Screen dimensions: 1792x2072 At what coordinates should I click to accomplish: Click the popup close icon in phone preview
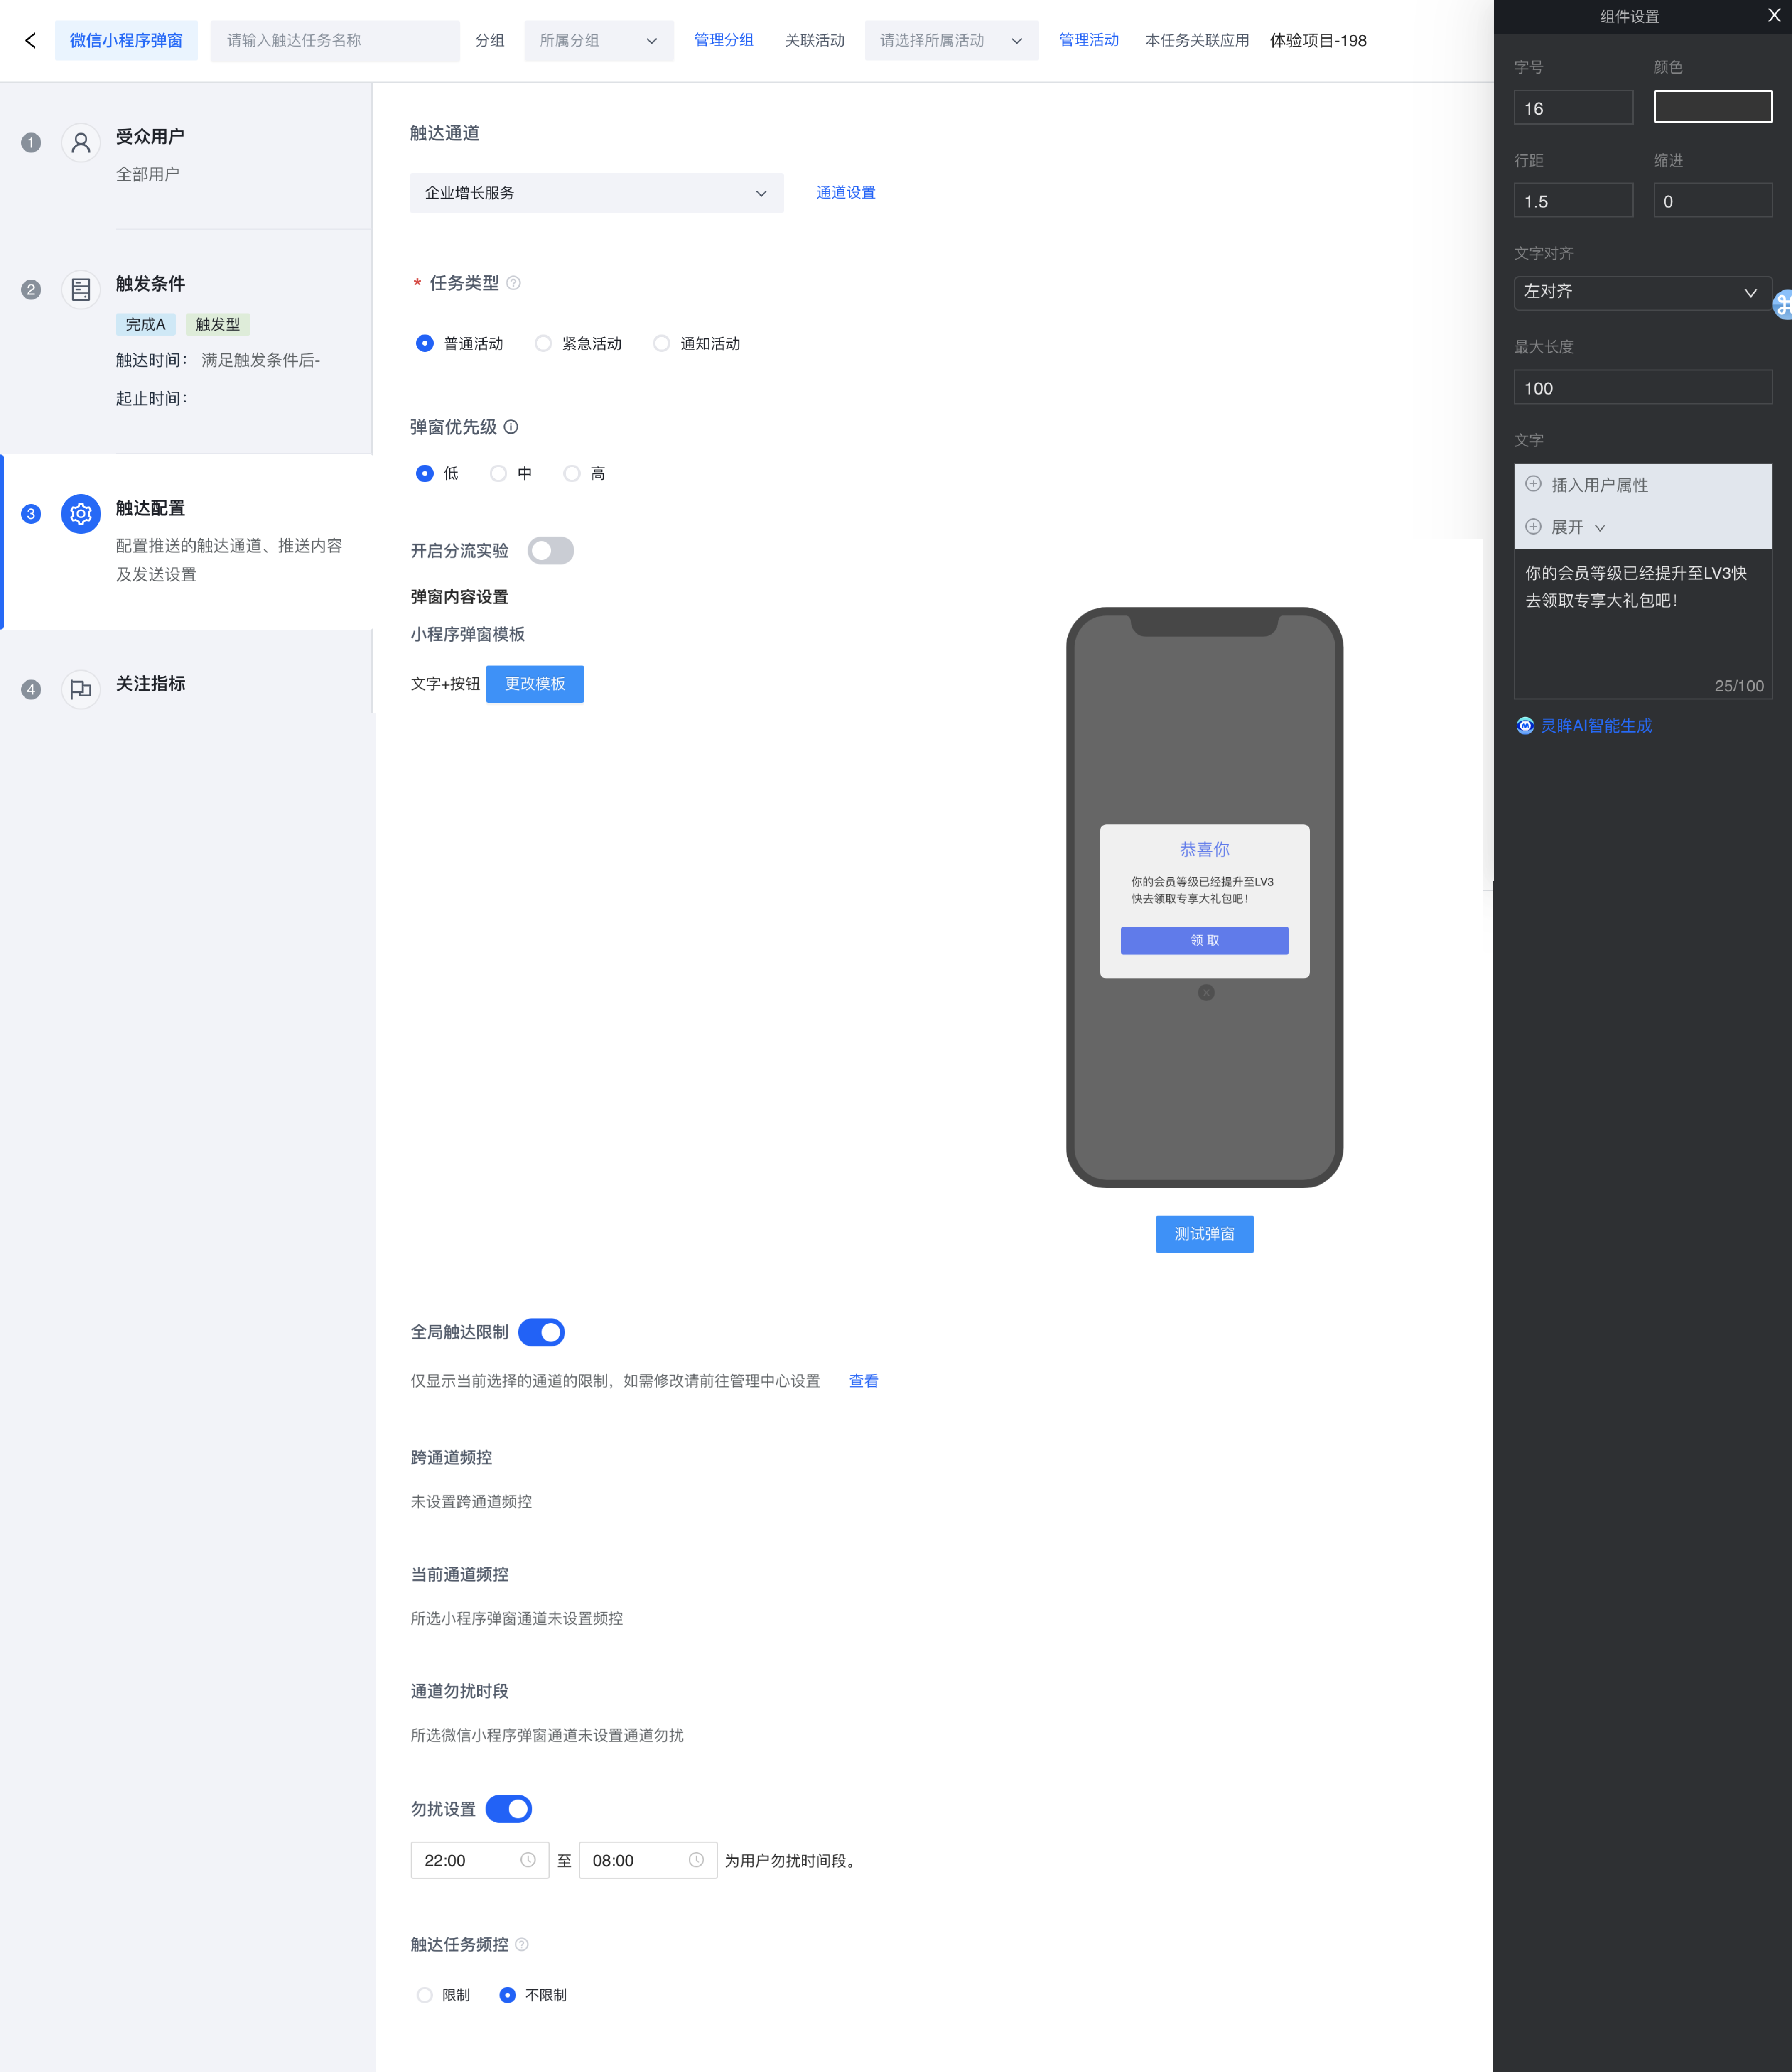tap(1206, 992)
